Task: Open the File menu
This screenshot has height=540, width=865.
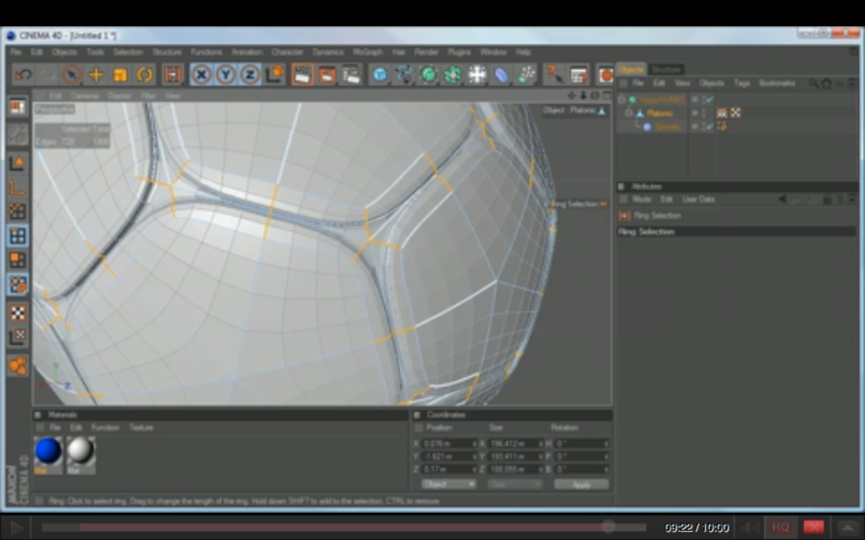Action: coord(16,52)
